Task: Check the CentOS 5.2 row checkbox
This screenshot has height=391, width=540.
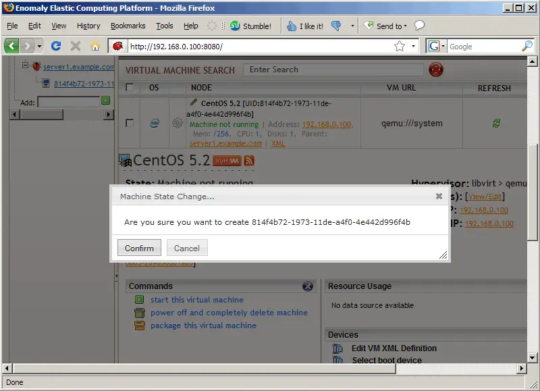Action: click(130, 123)
